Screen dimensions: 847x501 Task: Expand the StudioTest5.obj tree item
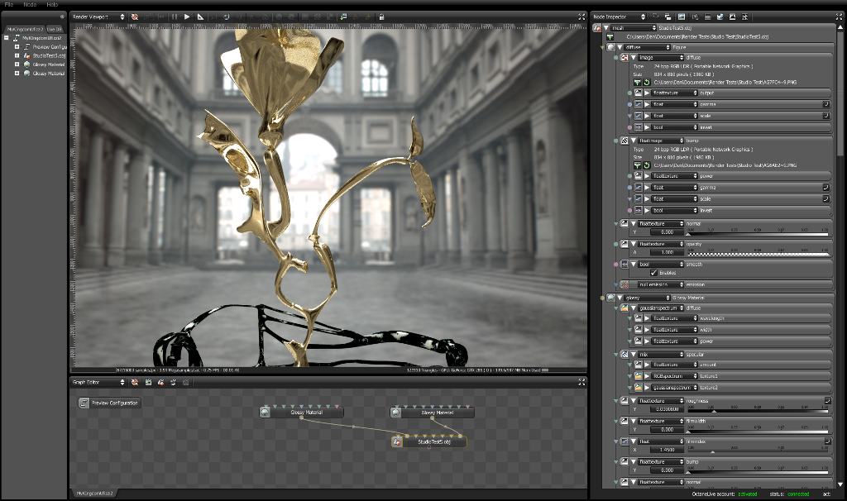[x=17, y=55]
